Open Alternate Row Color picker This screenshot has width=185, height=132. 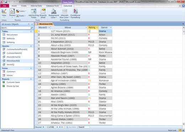(64, 13)
